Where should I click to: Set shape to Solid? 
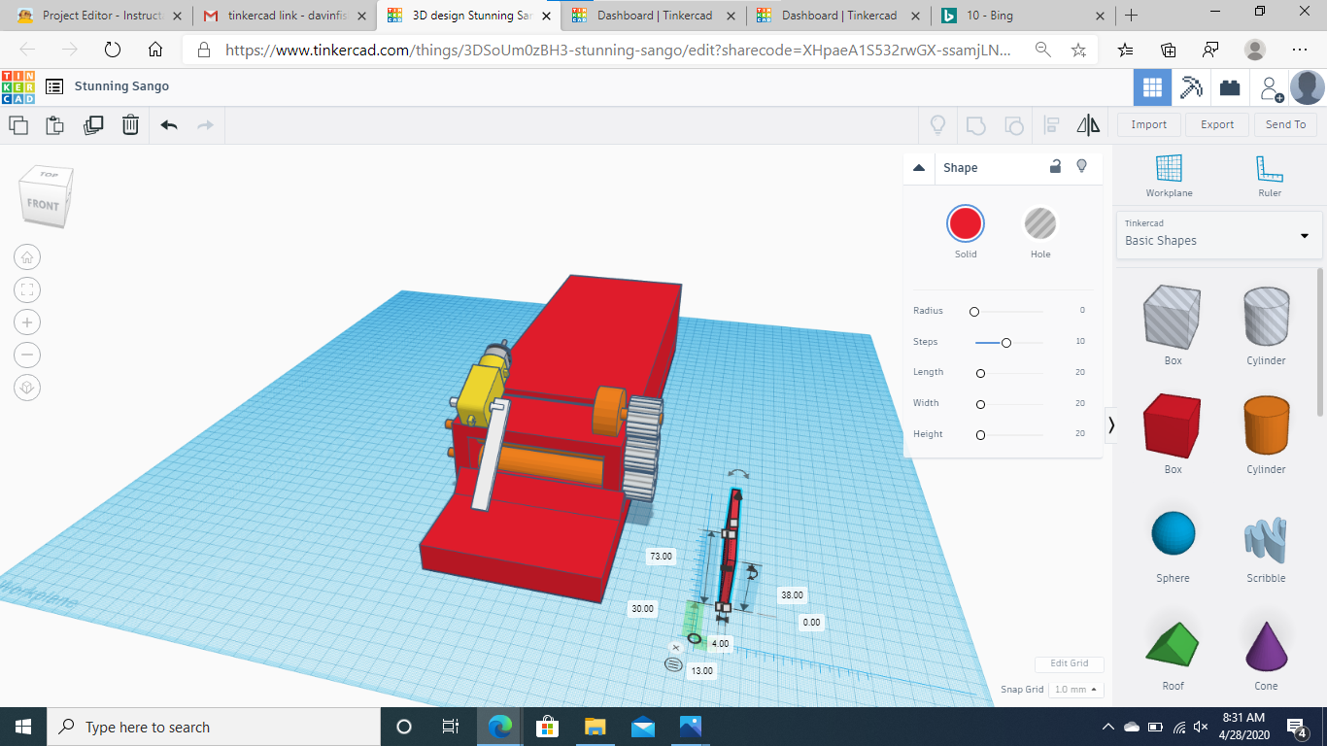click(965, 224)
